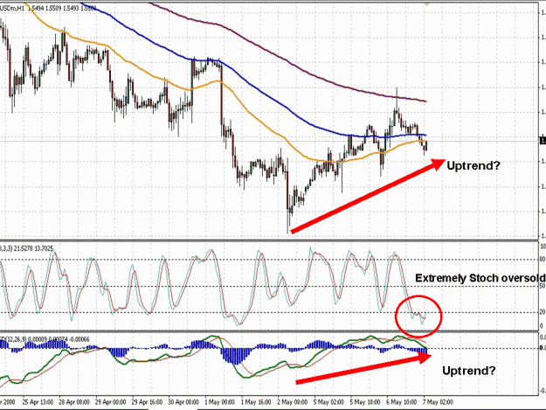Click the 0 level on the Stochastic scale
546x410 pixels.
tap(542, 326)
